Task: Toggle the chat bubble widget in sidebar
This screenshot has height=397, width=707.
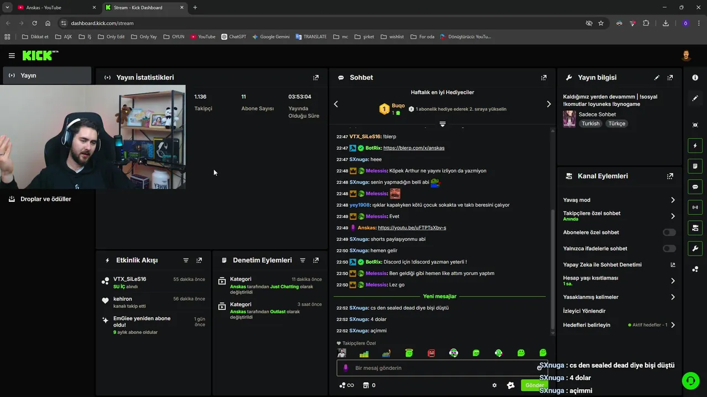Action: [x=695, y=187]
